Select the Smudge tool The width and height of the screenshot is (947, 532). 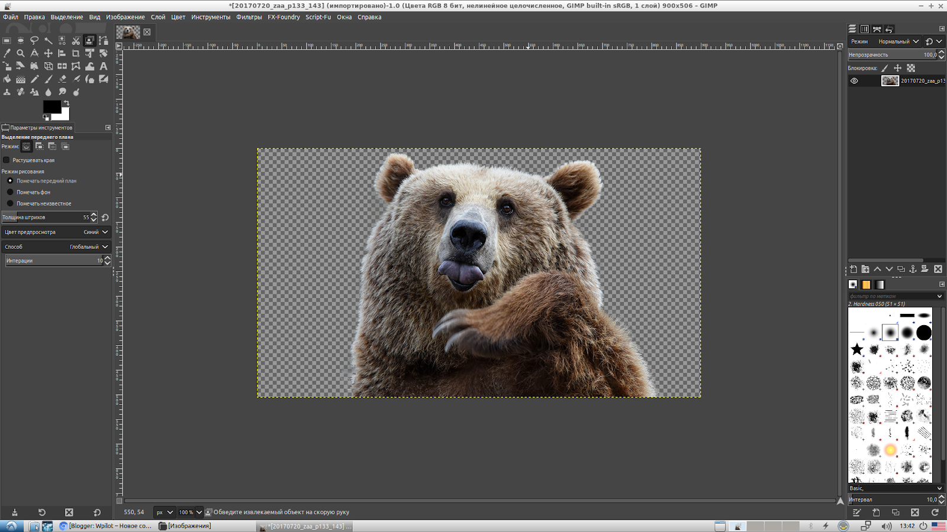[x=62, y=92]
